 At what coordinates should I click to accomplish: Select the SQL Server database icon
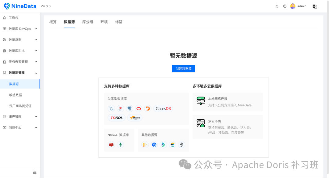(120, 108)
